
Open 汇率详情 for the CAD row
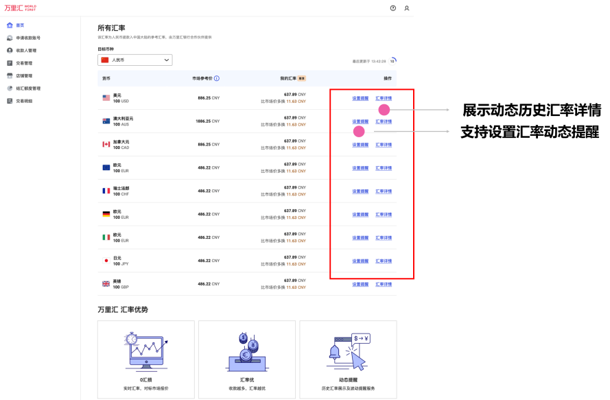[x=384, y=145]
